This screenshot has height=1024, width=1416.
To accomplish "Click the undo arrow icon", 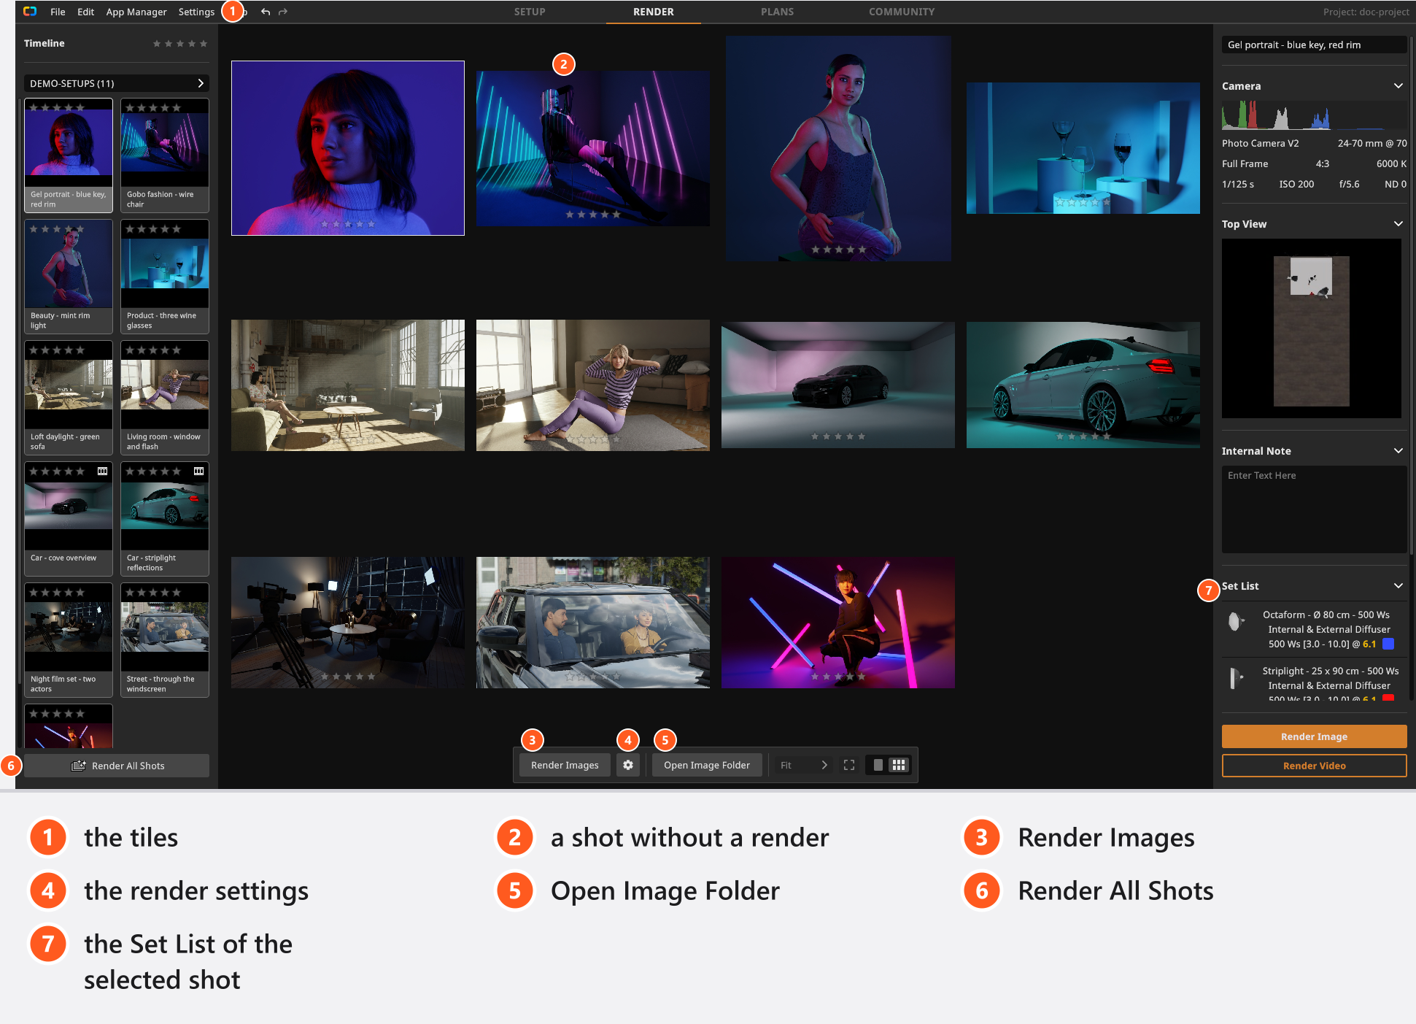I will tap(266, 12).
